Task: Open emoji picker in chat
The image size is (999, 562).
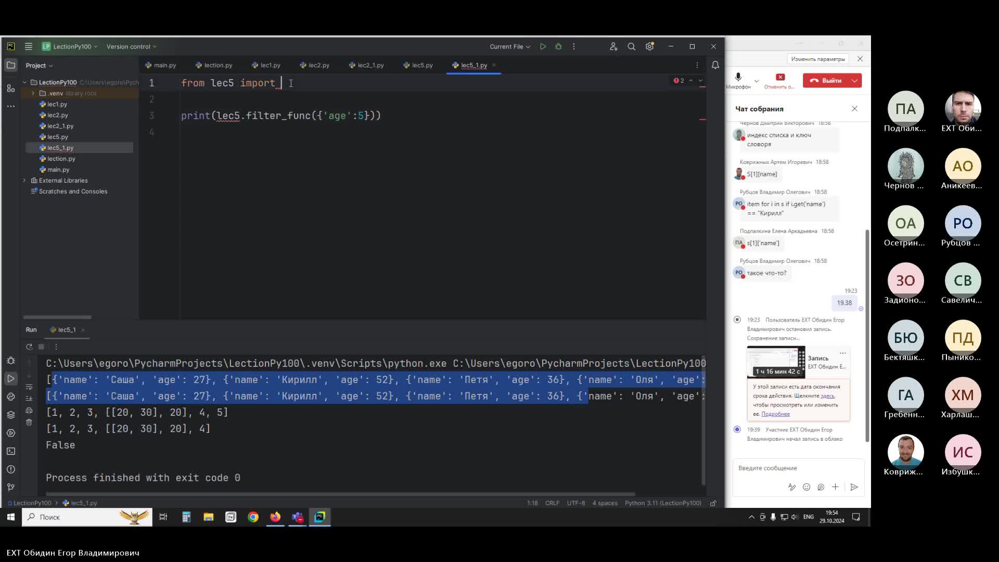Action: pyautogui.click(x=806, y=487)
